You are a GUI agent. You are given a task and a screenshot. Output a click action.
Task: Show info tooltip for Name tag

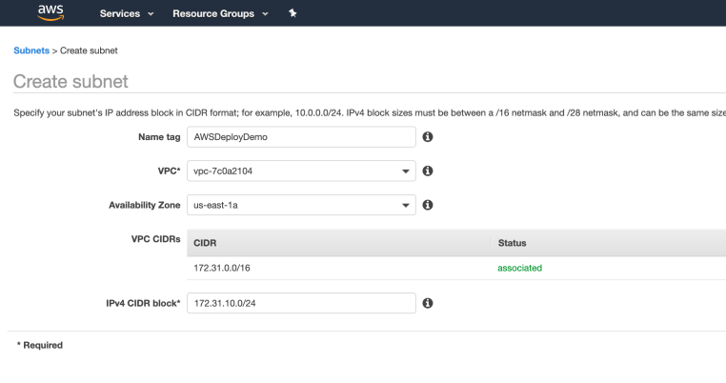click(x=428, y=137)
